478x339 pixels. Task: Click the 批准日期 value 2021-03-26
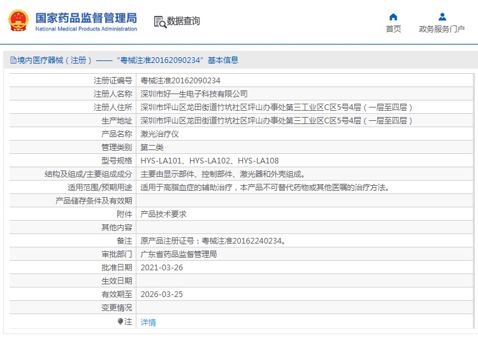click(161, 268)
